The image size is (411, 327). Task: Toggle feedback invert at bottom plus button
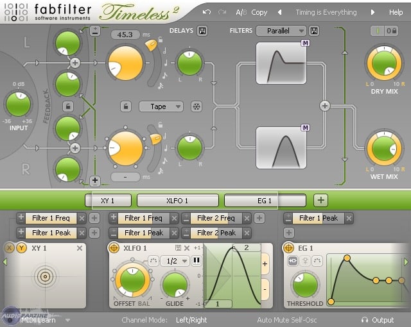[x=95, y=181]
